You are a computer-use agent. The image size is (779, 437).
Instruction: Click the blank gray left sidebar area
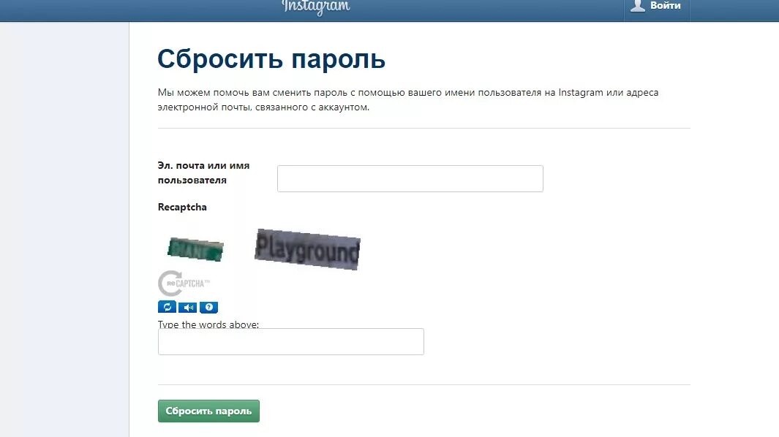[64, 229]
